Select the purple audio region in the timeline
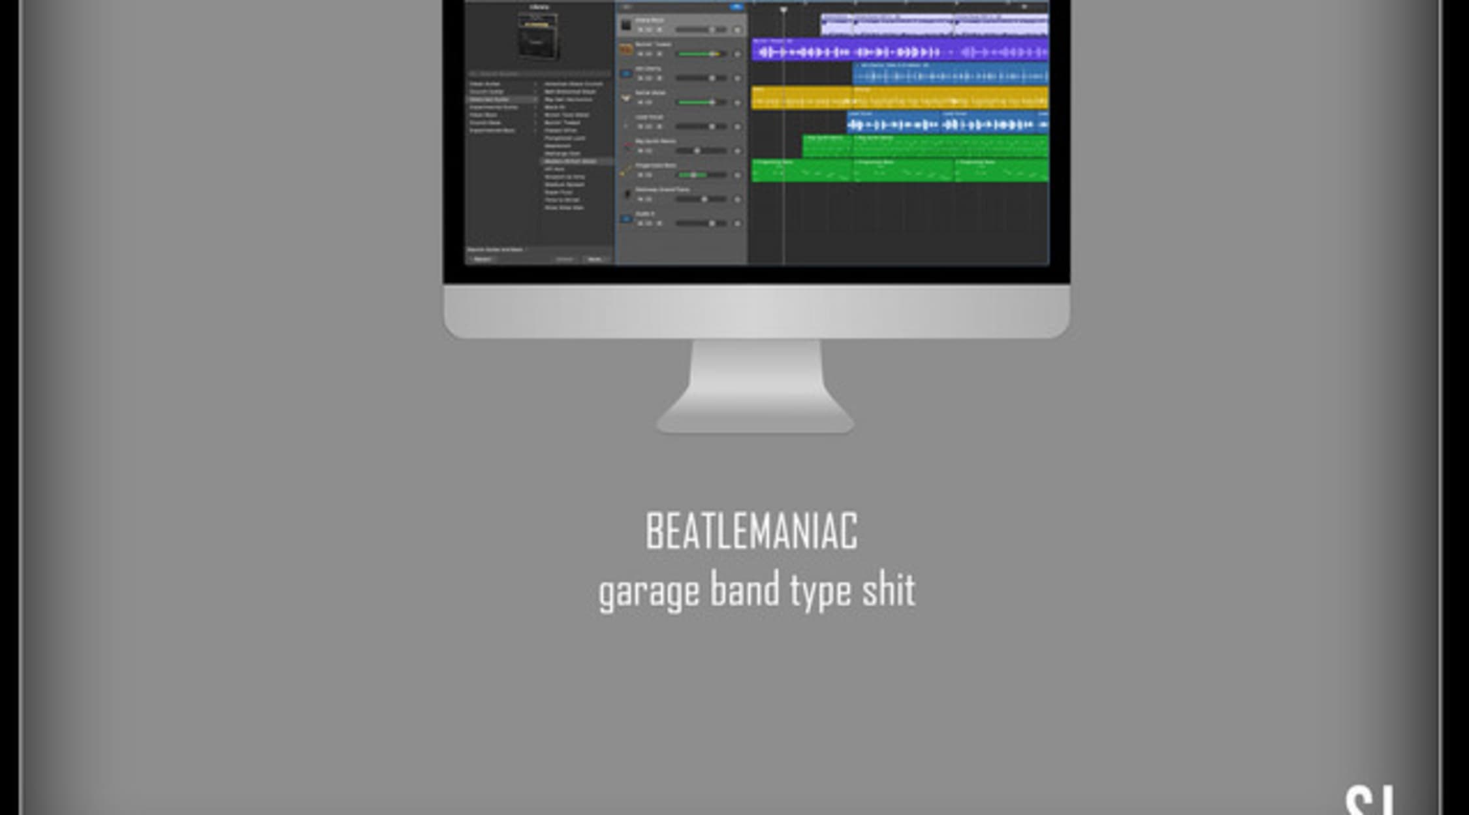This screenshot has height=815, width=1469. tap(900, 50)
